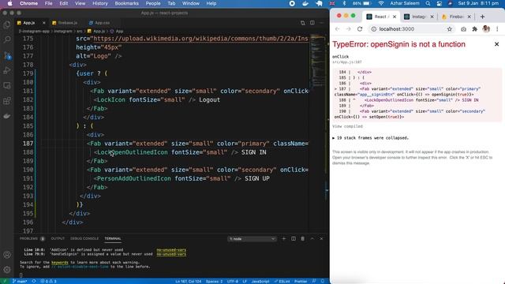Expand the 19 stack frames collapsed section
This screenshot has width=505, height=284.
click(370, 138)
